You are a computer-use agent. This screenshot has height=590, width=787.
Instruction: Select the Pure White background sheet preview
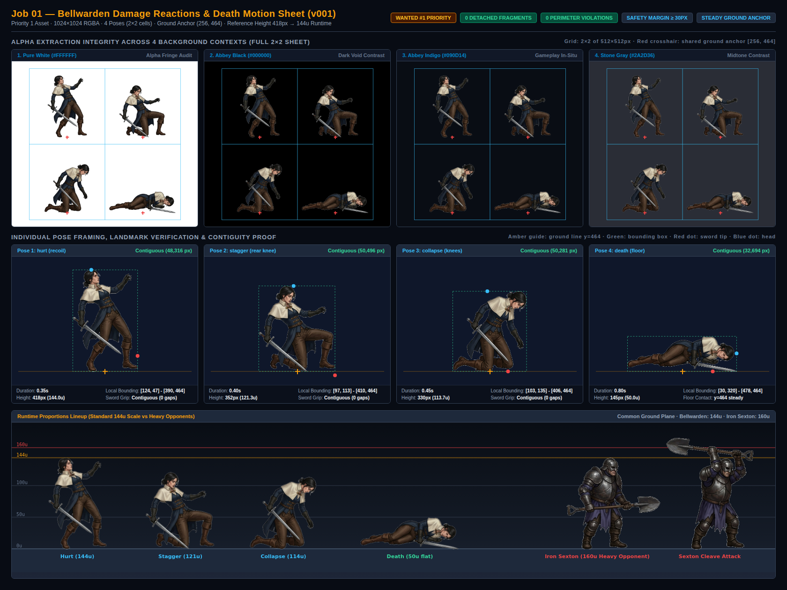click(105, 144)
